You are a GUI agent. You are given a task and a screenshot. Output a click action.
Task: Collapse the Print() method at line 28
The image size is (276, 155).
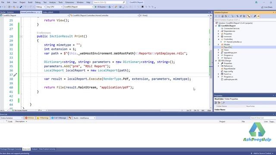pyautogui.click(x=21, y=37)
